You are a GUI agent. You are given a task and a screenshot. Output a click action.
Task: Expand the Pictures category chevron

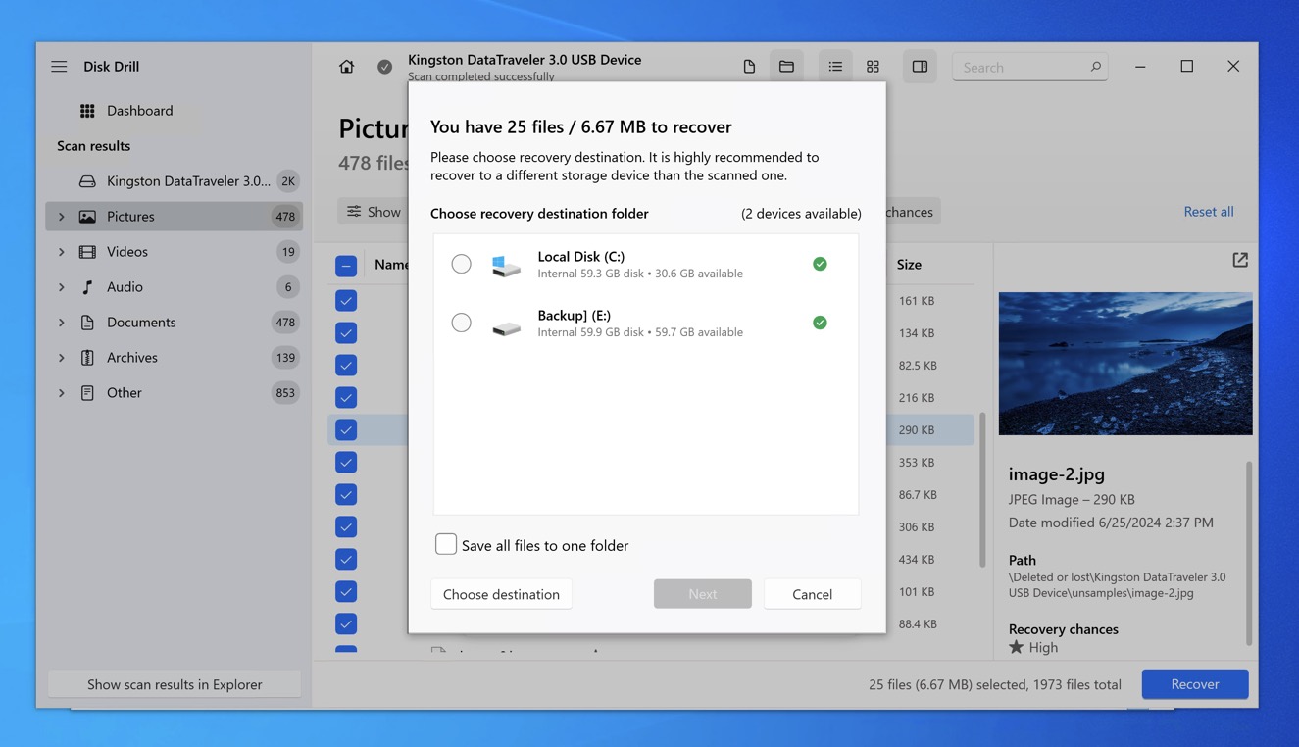[61, 217]
